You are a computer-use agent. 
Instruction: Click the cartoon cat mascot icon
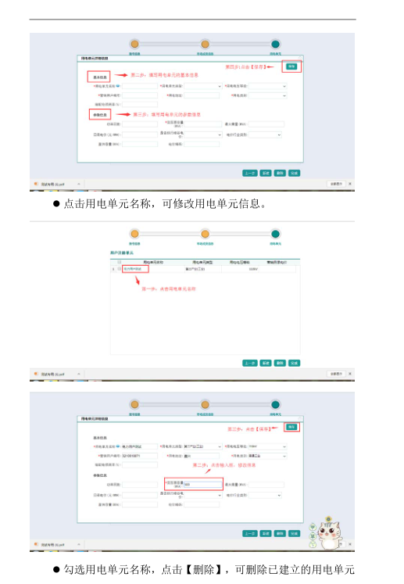329,536
